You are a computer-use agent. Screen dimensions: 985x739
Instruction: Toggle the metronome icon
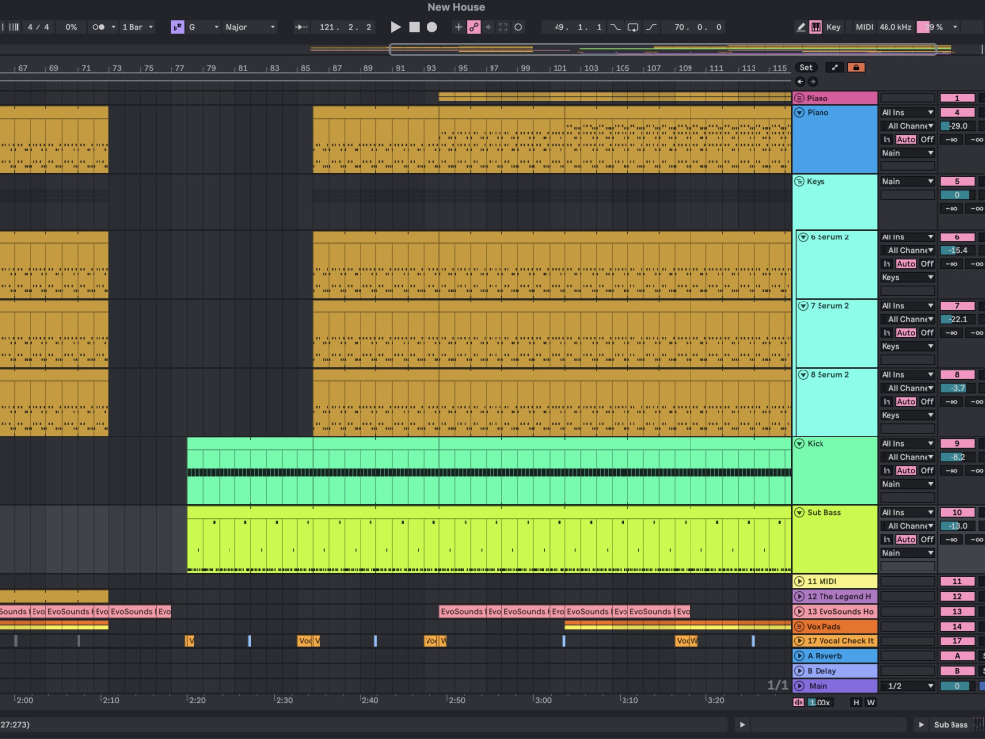(99, 27)
